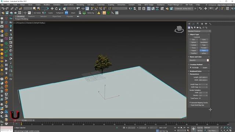Click the Undo arrow icon
Image resolution: width=235 pixels, height=132 pixels.
click(3, 8)
